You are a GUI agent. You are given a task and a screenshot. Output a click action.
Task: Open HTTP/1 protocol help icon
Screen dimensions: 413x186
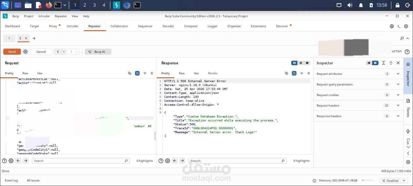[x=407, y=52]
